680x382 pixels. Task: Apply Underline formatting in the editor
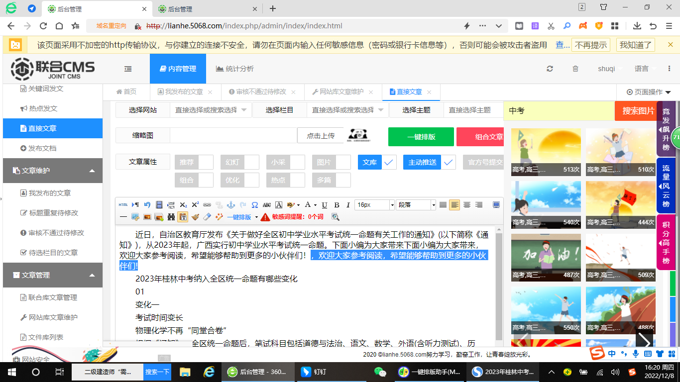click(x=324, y=204)
